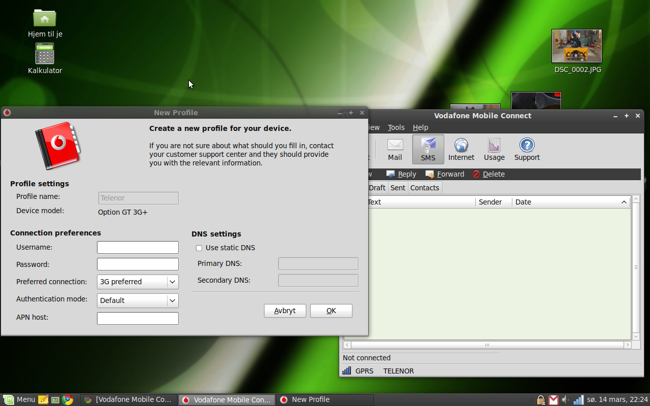The width and height of the screenshot is (650, 406).
Task: Launch the terminal icon in the panel
Action: pos(55,399)
